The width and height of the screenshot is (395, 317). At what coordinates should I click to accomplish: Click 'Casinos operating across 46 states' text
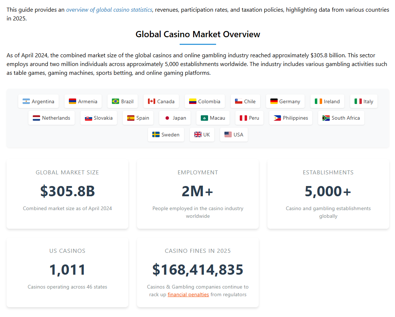67,287
